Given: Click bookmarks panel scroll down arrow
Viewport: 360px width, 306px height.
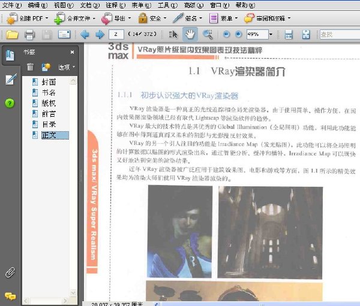Looking at the screenshot, I should [x=73, y=293].
